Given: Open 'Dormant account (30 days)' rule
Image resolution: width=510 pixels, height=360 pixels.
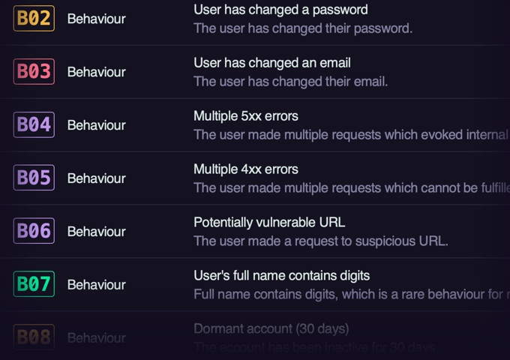Looking at the screenshot, I should click(x=271, y=328).
